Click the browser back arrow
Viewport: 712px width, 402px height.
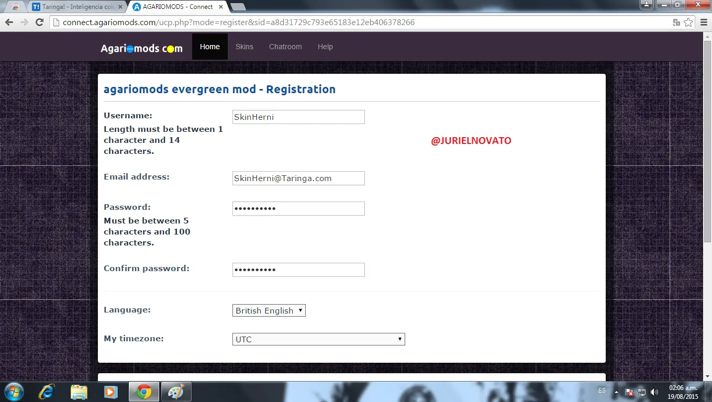point(9,22)
